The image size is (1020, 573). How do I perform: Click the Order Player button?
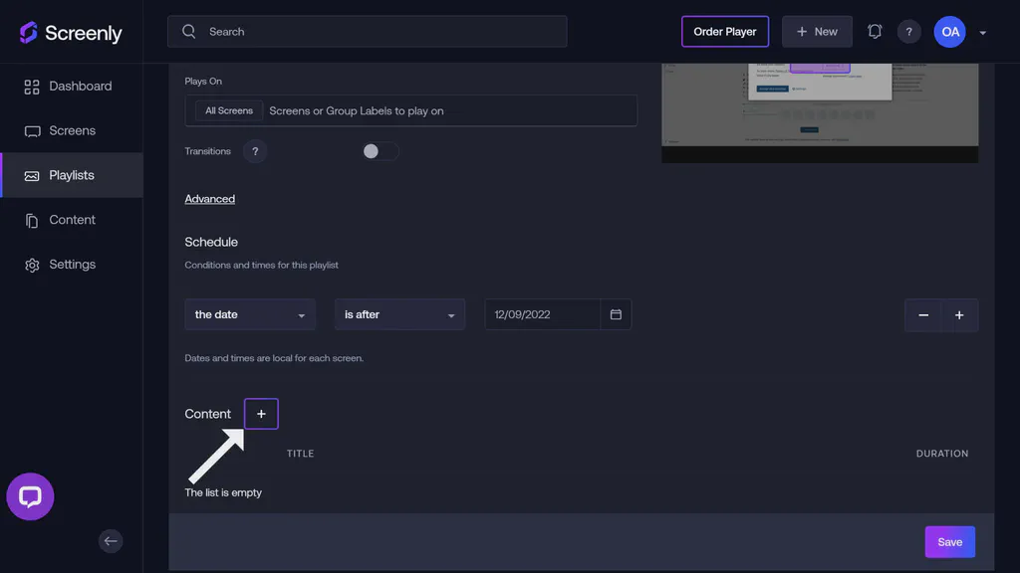click(x=725, y=31)
